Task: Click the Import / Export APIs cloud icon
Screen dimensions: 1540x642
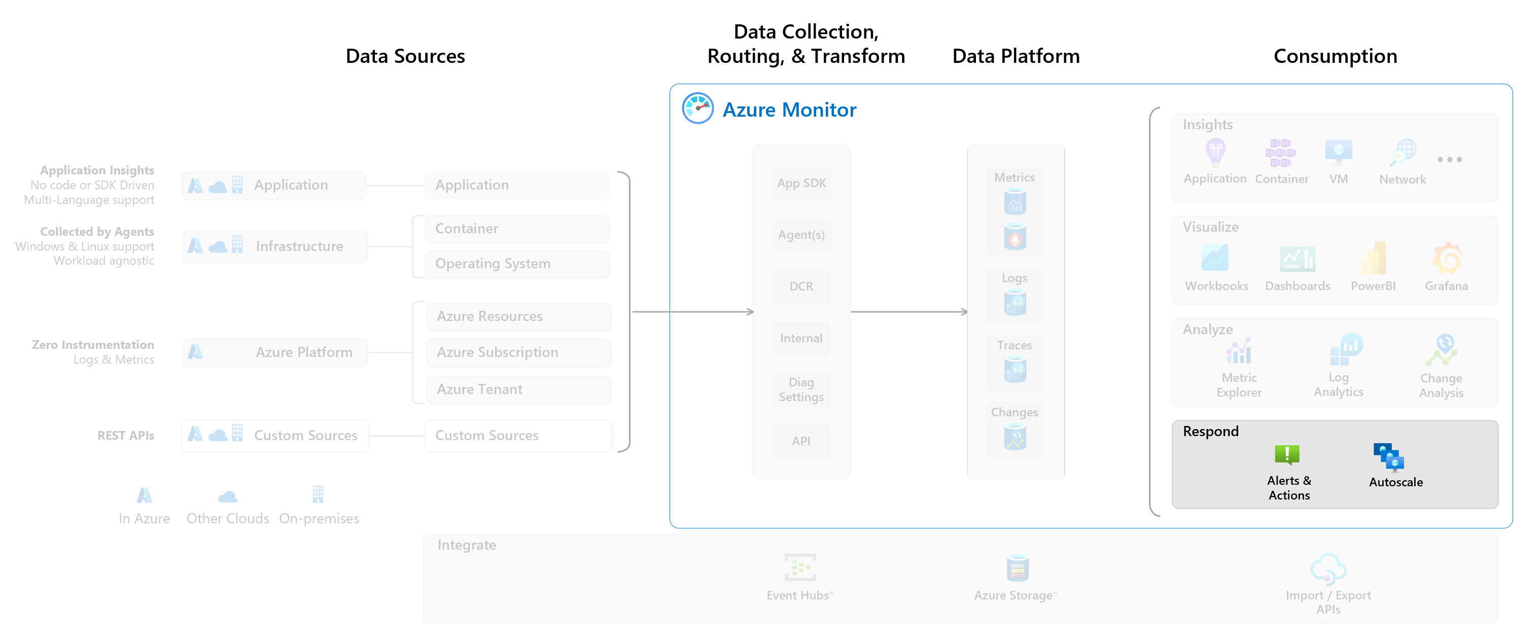Action: [1328, 568]
